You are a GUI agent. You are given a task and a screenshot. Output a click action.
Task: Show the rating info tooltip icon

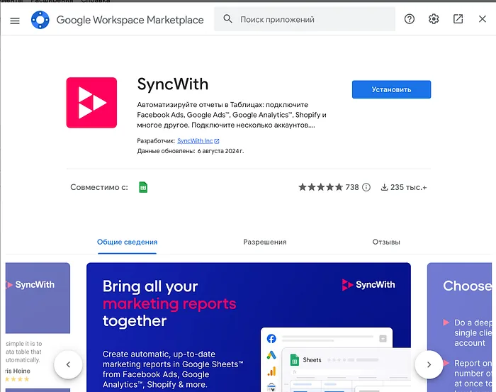pos(366,187)
